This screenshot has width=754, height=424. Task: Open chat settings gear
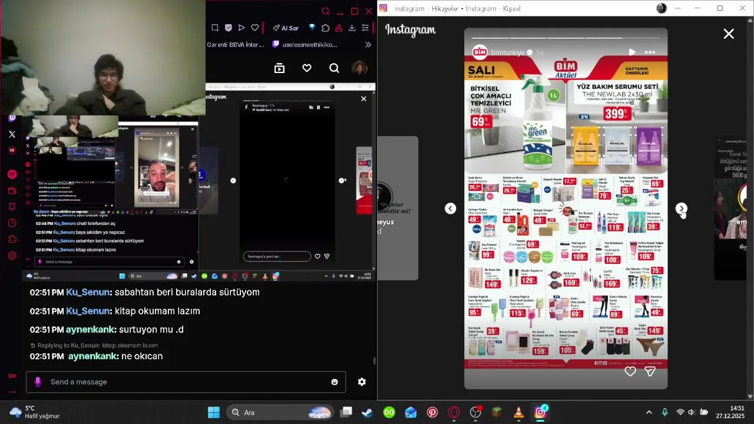[x=362, y=382]
